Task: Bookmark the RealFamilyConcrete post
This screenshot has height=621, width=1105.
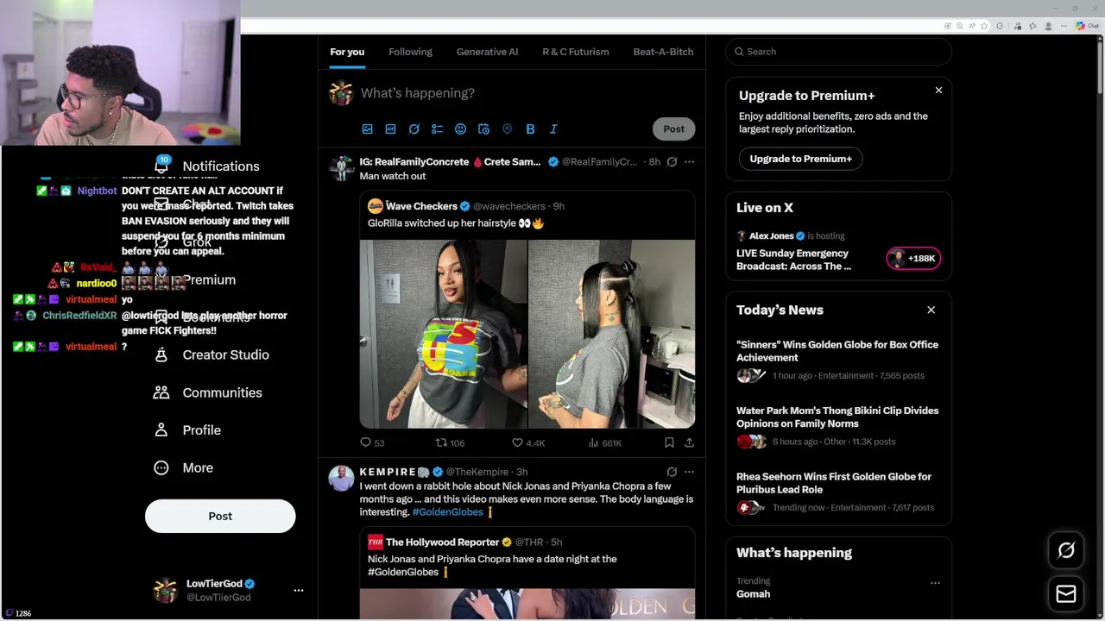Action: 669,442
